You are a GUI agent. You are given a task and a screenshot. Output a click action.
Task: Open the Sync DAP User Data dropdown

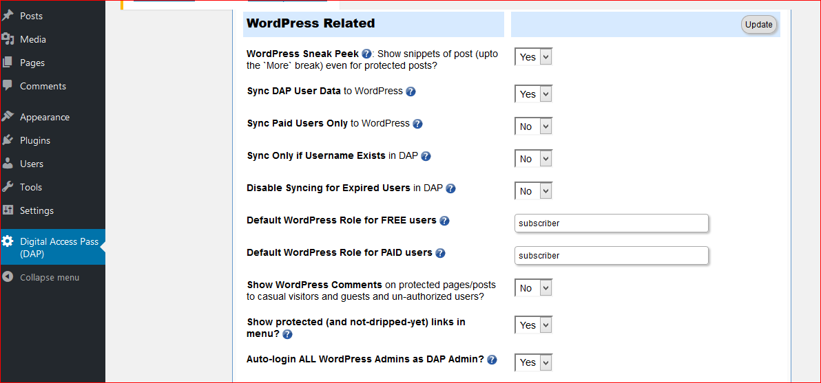tap(533, 94)
